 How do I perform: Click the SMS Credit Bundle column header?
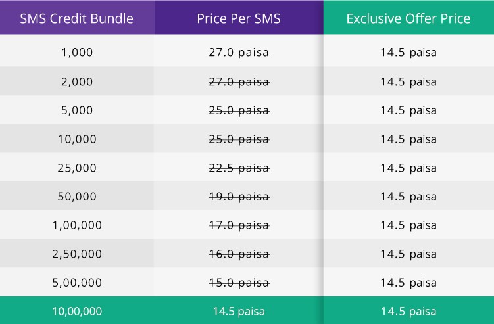coord(76,18)
